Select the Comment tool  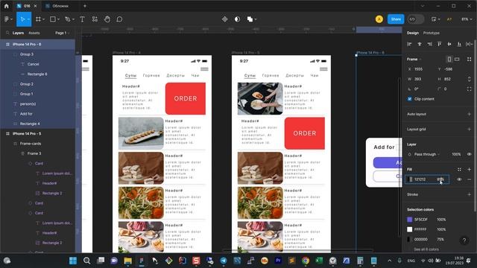119,19
